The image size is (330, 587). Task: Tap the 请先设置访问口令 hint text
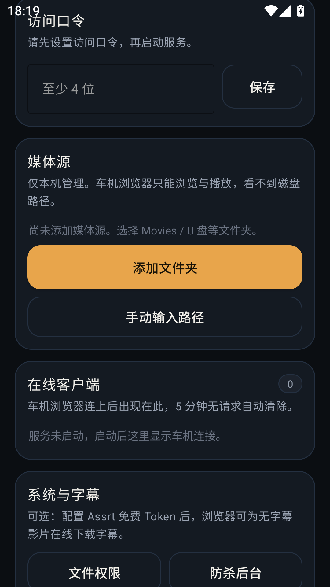point(111,42)
